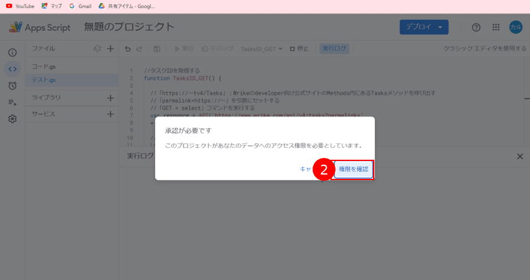Click the ライブラリ section label

pyautogui.click(x=46, y=97)
